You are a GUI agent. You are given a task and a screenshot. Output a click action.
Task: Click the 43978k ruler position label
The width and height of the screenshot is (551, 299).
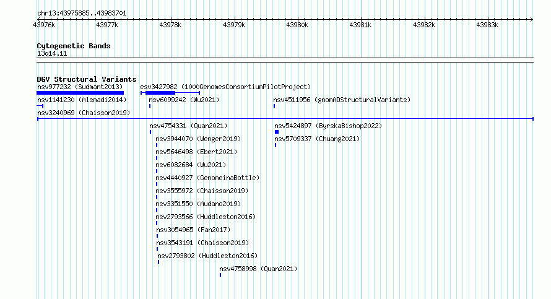coord(170,25)
